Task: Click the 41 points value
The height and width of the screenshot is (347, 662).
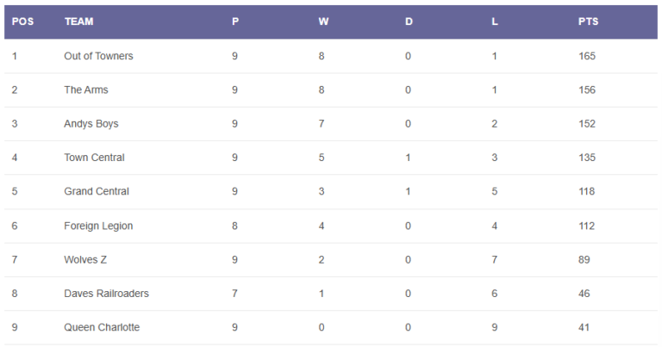Action: 584,327
